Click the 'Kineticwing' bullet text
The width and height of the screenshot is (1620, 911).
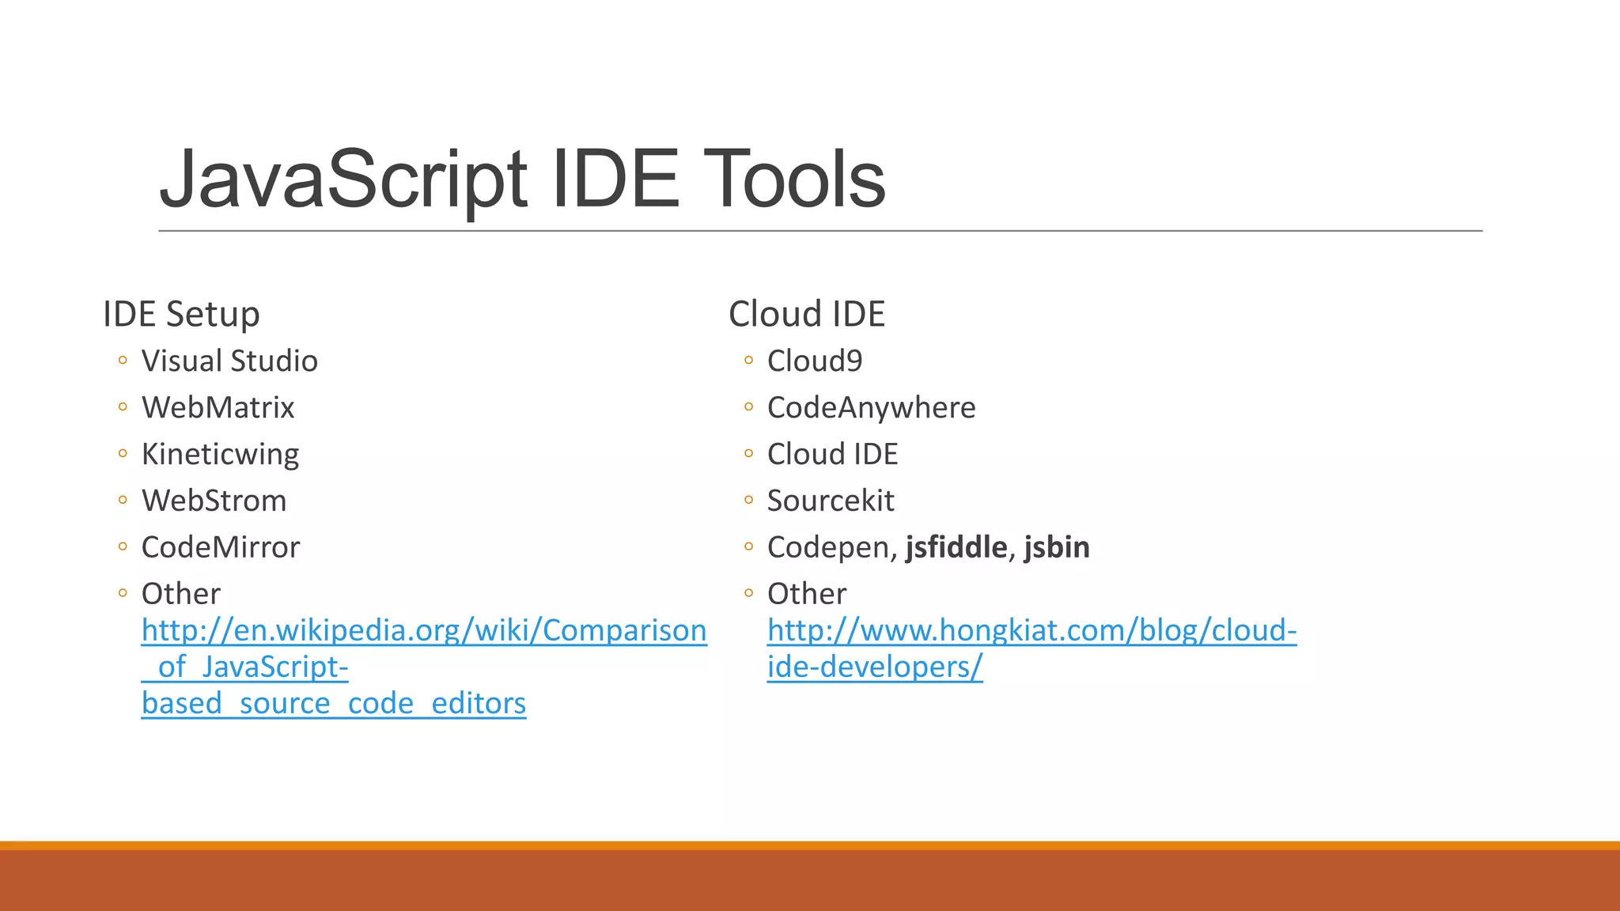tap(220, 454)
